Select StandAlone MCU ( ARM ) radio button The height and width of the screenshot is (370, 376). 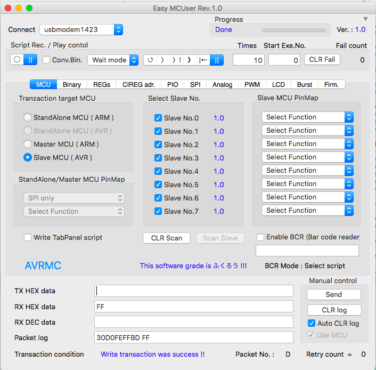point(28,118)
